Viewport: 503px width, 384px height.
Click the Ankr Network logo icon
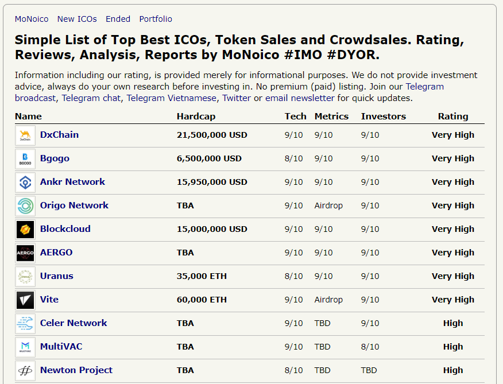25,183
